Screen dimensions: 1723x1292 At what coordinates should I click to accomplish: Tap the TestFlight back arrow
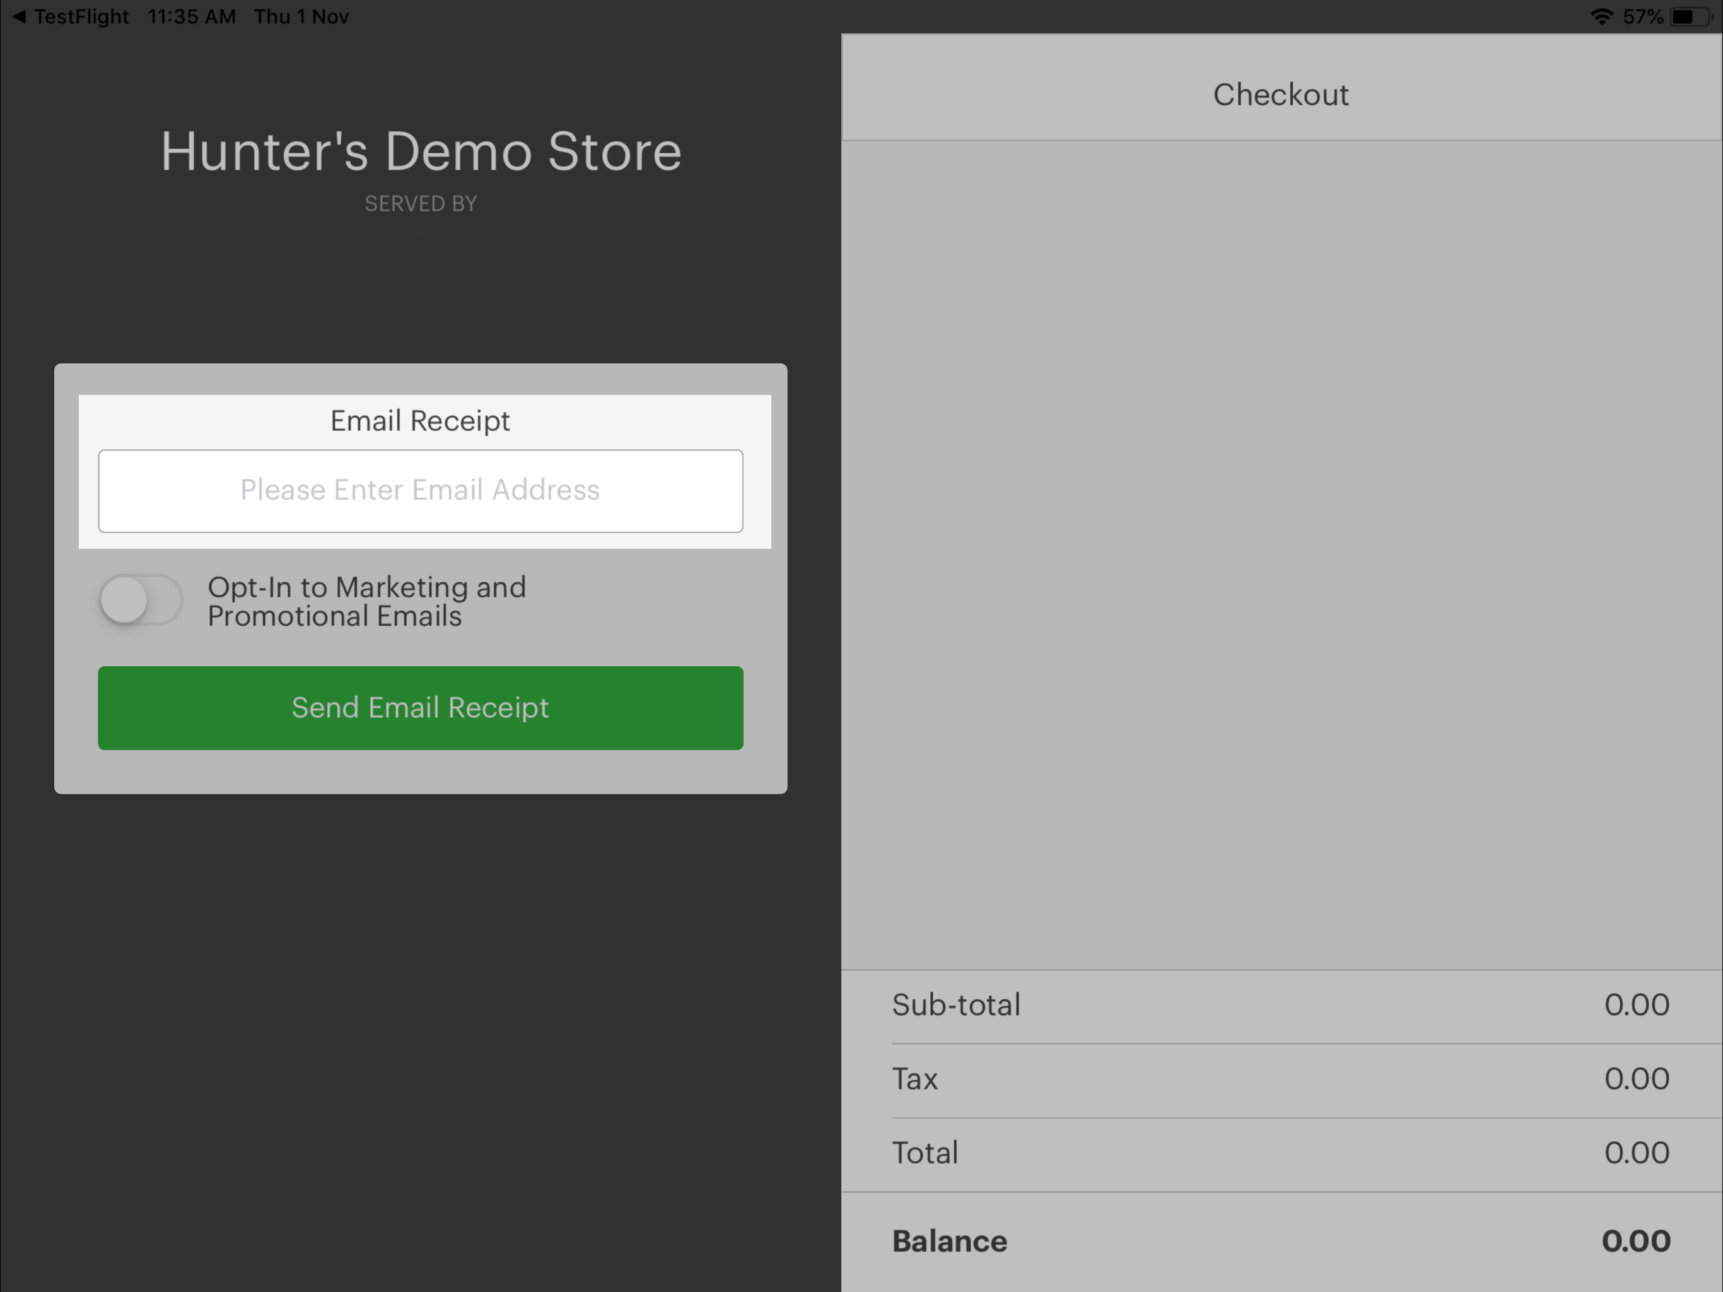pyautogui.click(x=19, y=16)
